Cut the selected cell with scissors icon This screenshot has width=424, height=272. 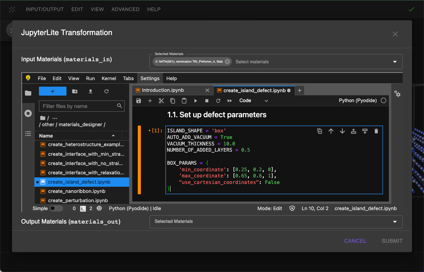coord(161,101)
